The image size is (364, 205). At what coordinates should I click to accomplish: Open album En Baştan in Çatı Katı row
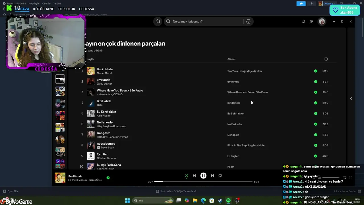(x=233, y=156)
